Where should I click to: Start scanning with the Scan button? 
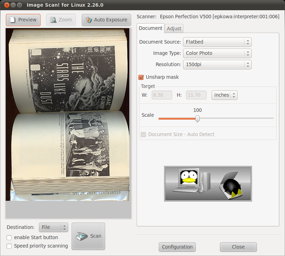(x=88, y=236)
